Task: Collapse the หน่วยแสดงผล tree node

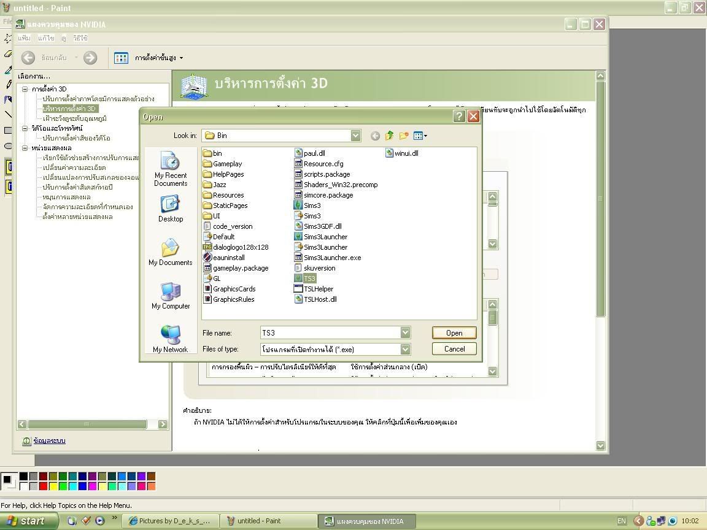Action: tap(25, 148)
